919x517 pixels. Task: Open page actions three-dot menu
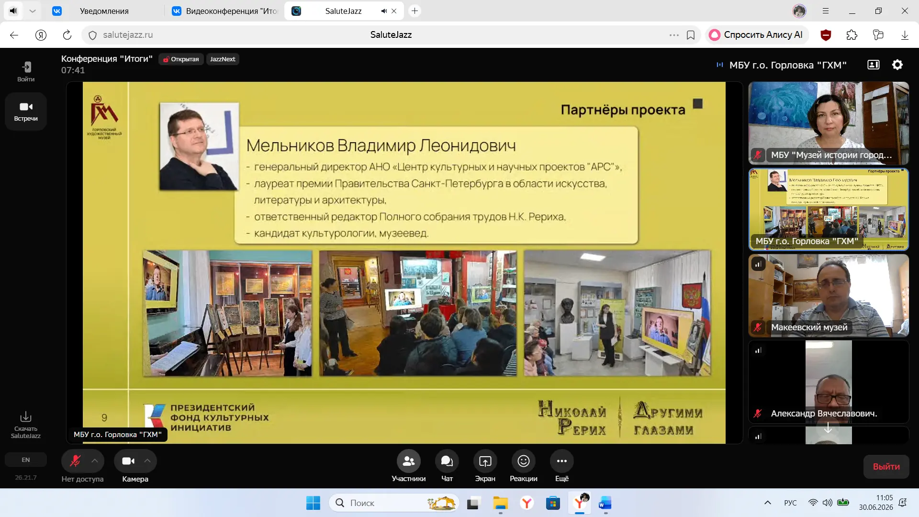(674, 35)
